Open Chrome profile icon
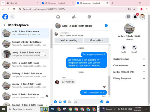 click(x=141, y=9)
